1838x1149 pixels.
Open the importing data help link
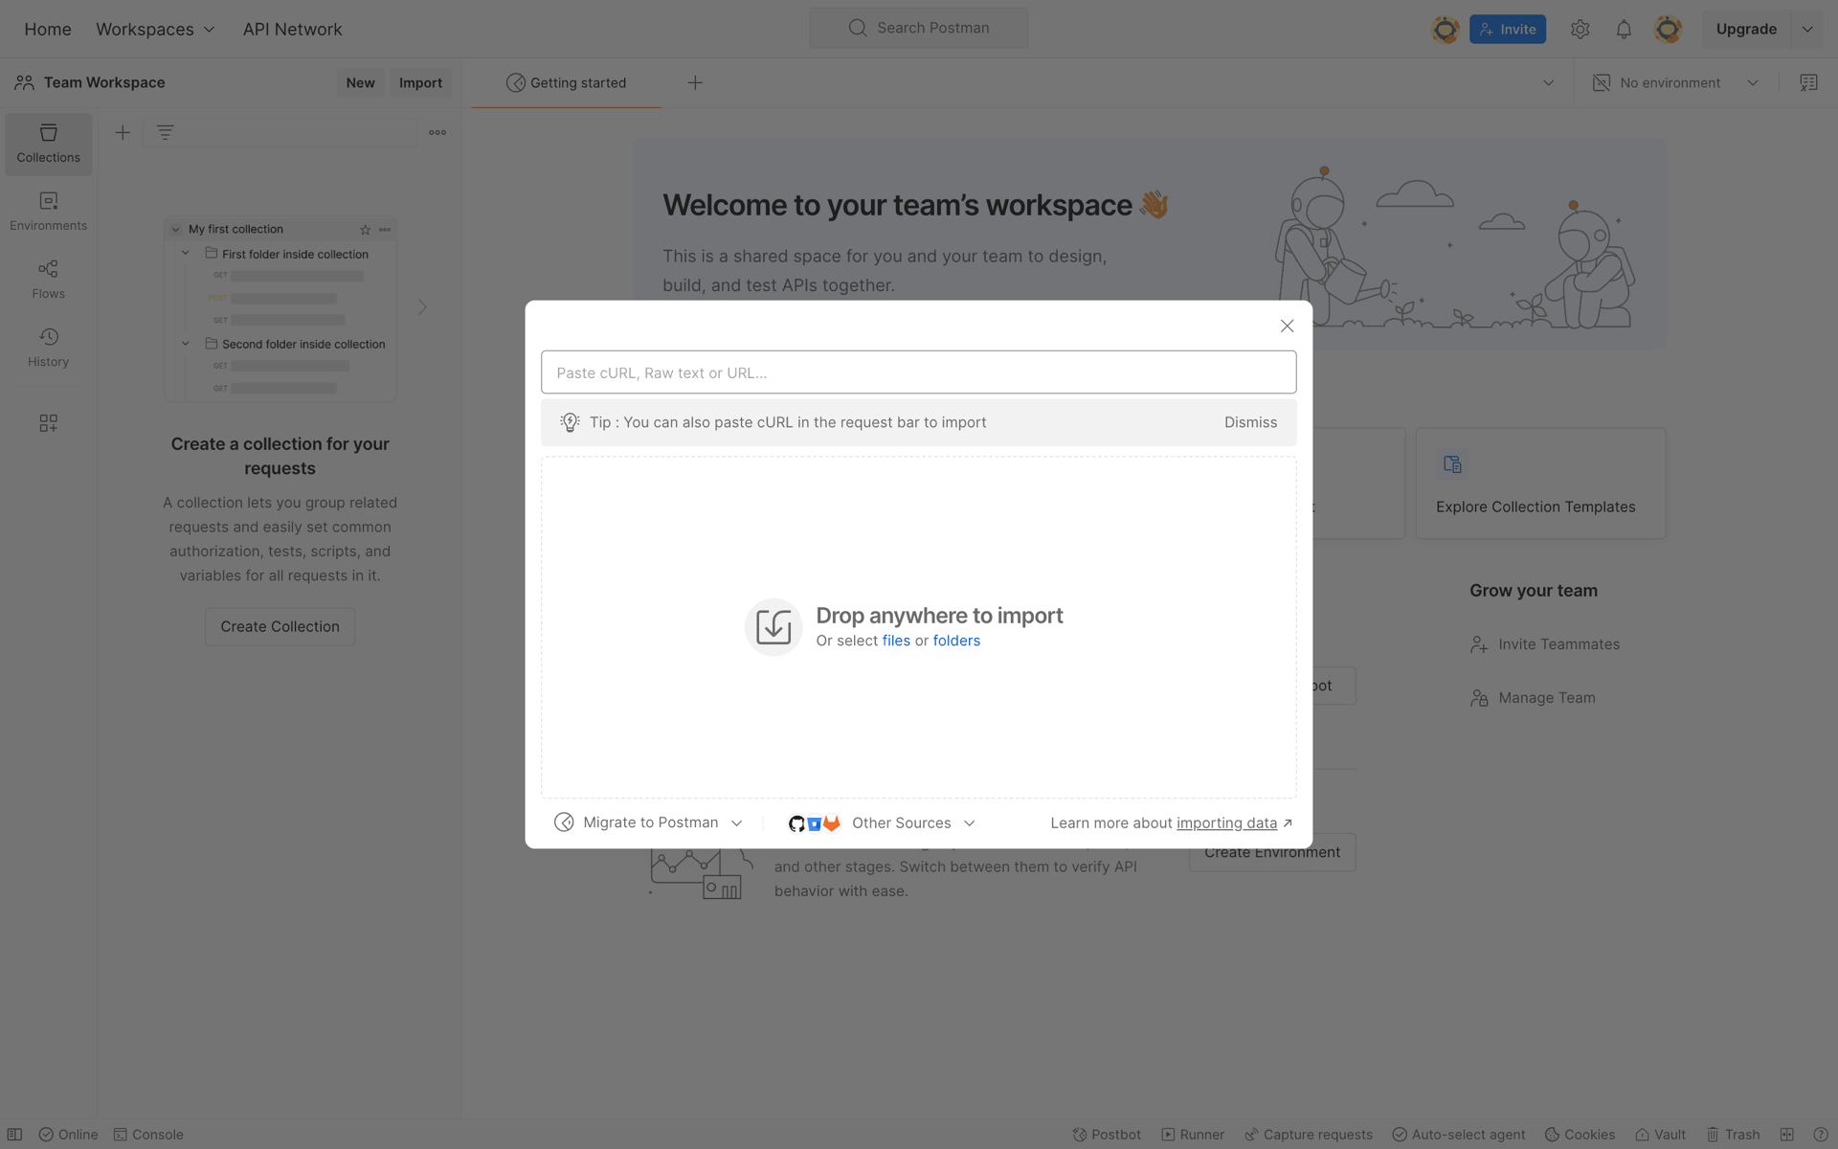(x=1226, y=823)
